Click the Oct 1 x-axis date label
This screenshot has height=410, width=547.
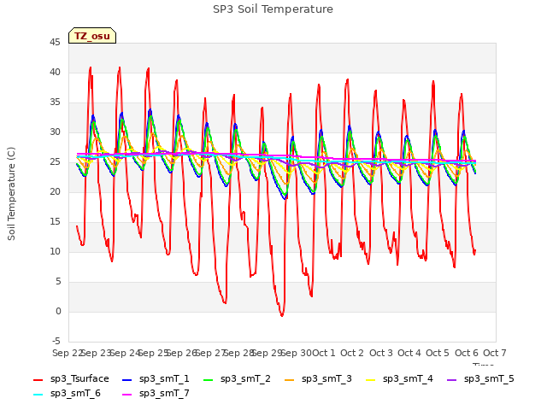pyautogui.click(x=324, y=353)
